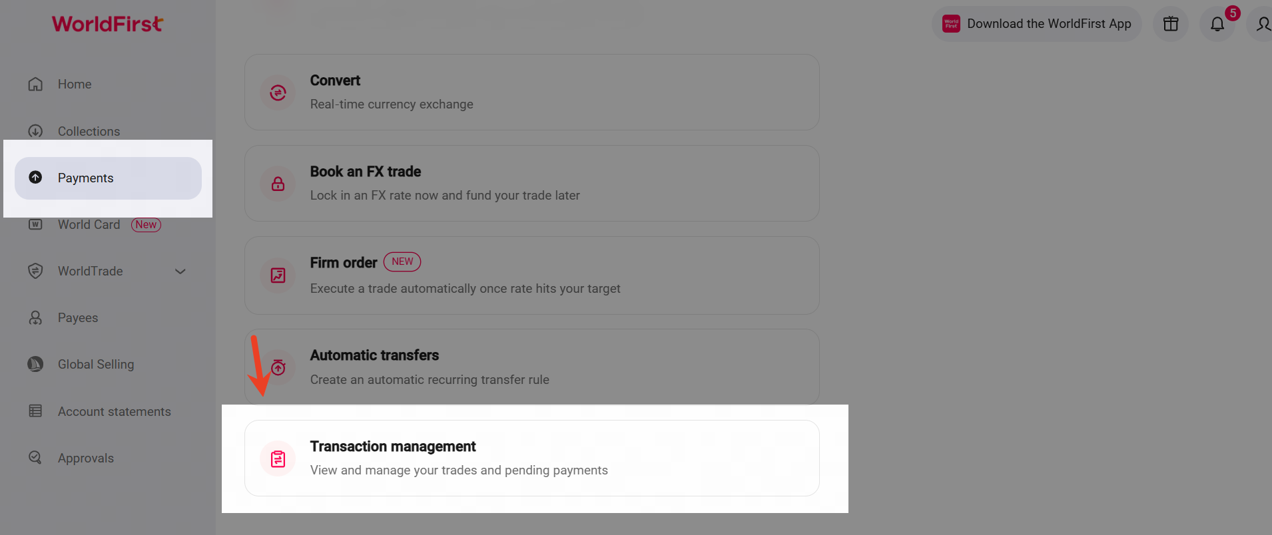Click the Transaction management clipboard icon

[x=278, y=458]
